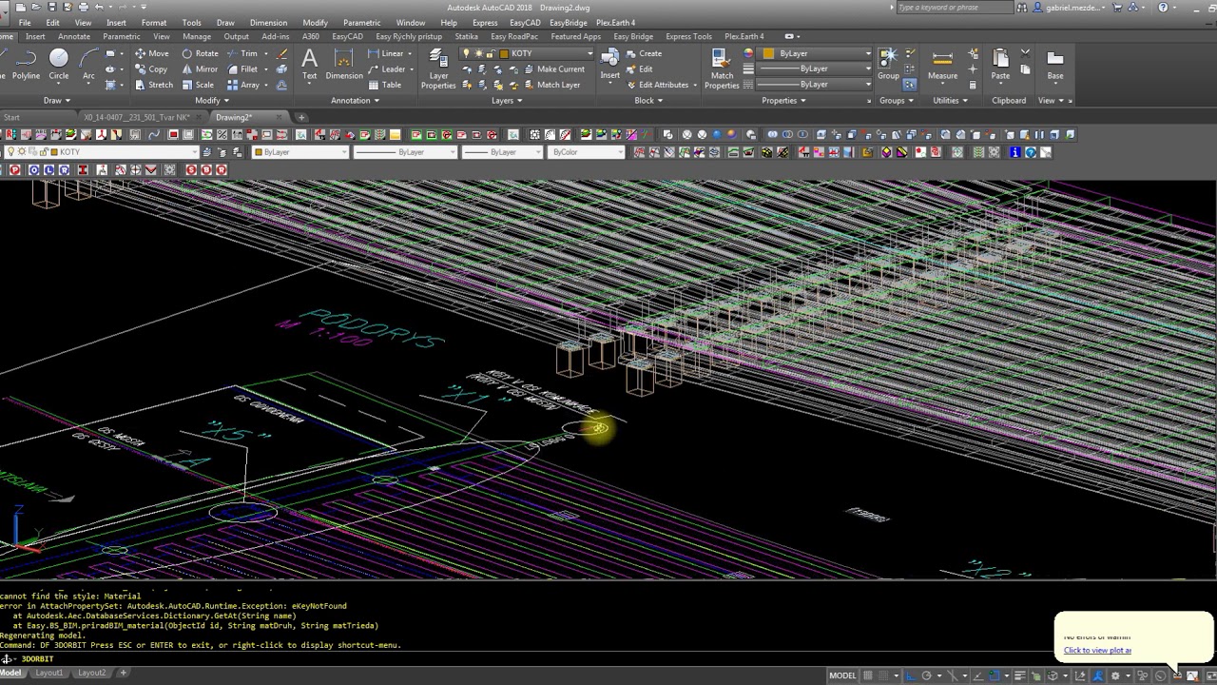Select the Polyline drawing tool
This screenshot has height=685, width=1217.
tap(24, 65)
